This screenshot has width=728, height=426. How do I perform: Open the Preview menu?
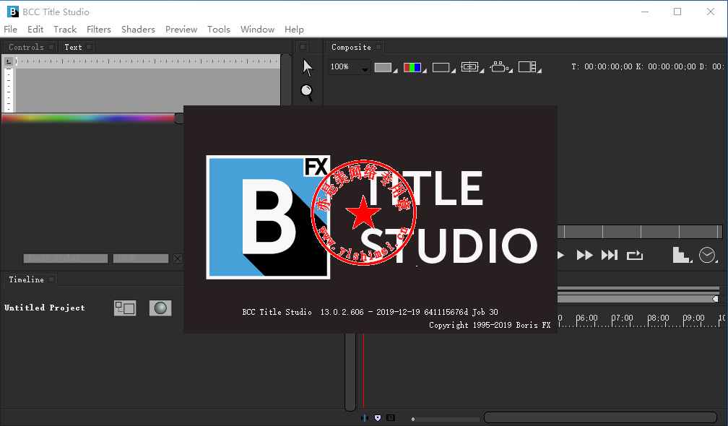click(181, 29)
